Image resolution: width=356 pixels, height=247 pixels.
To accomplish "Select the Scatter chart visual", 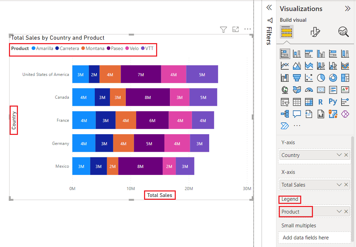I will pyautogui.click(x=309, y=78).
